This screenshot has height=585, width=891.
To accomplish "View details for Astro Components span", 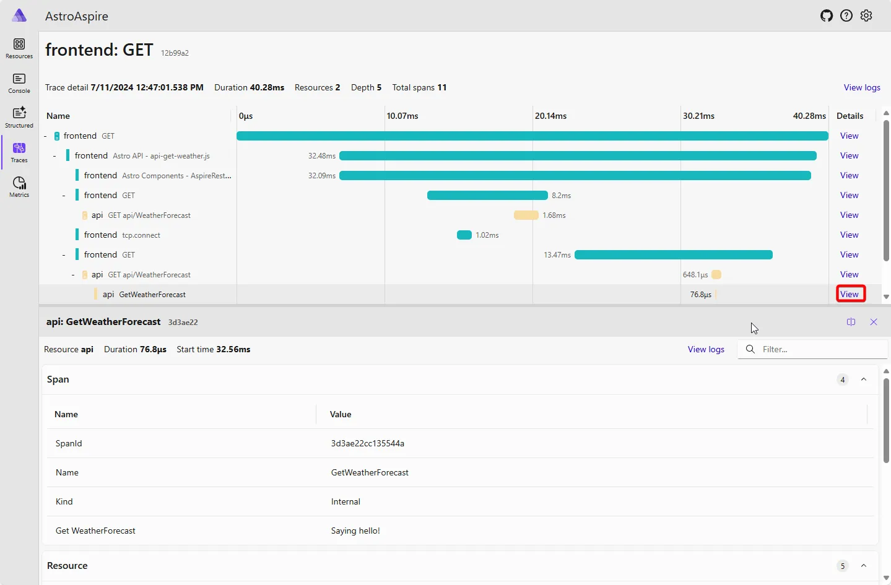I will (850, 175).
